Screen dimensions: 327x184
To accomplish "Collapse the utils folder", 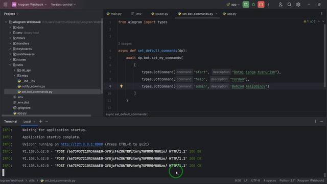I will [10, 65].
